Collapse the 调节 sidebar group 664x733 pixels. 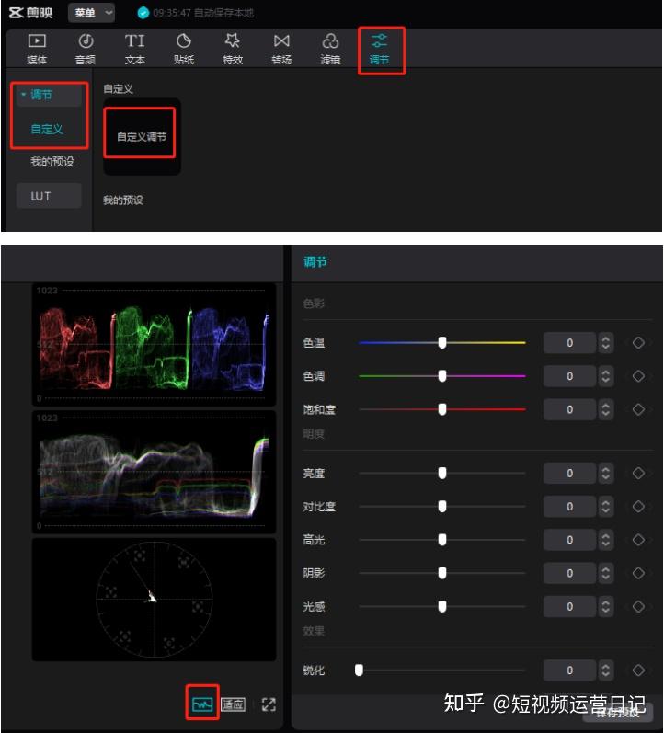tap(23, 95)
